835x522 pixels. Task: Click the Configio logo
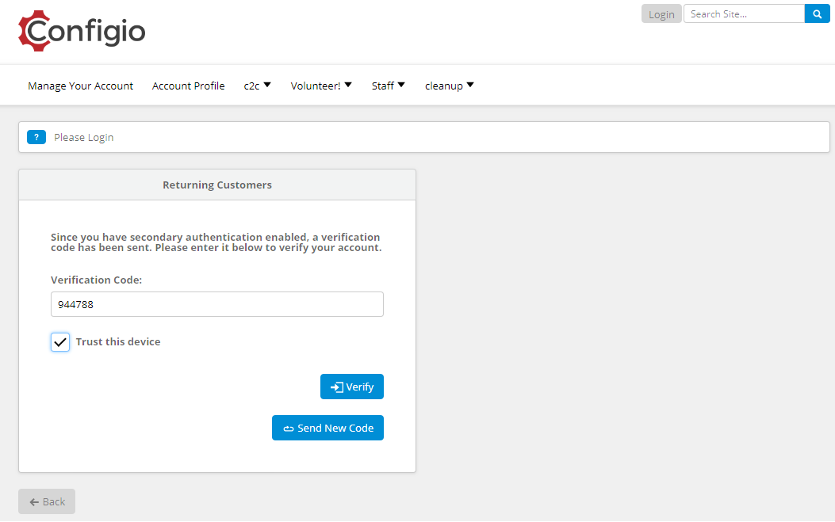coord(82,31)
